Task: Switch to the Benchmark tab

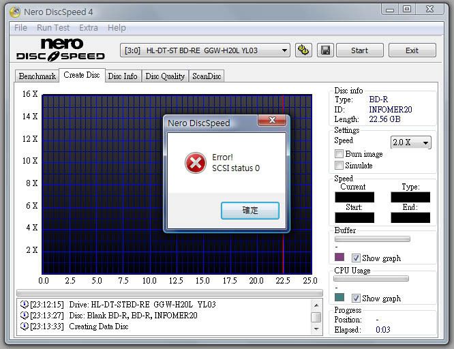Action: [x=37, y=76]
